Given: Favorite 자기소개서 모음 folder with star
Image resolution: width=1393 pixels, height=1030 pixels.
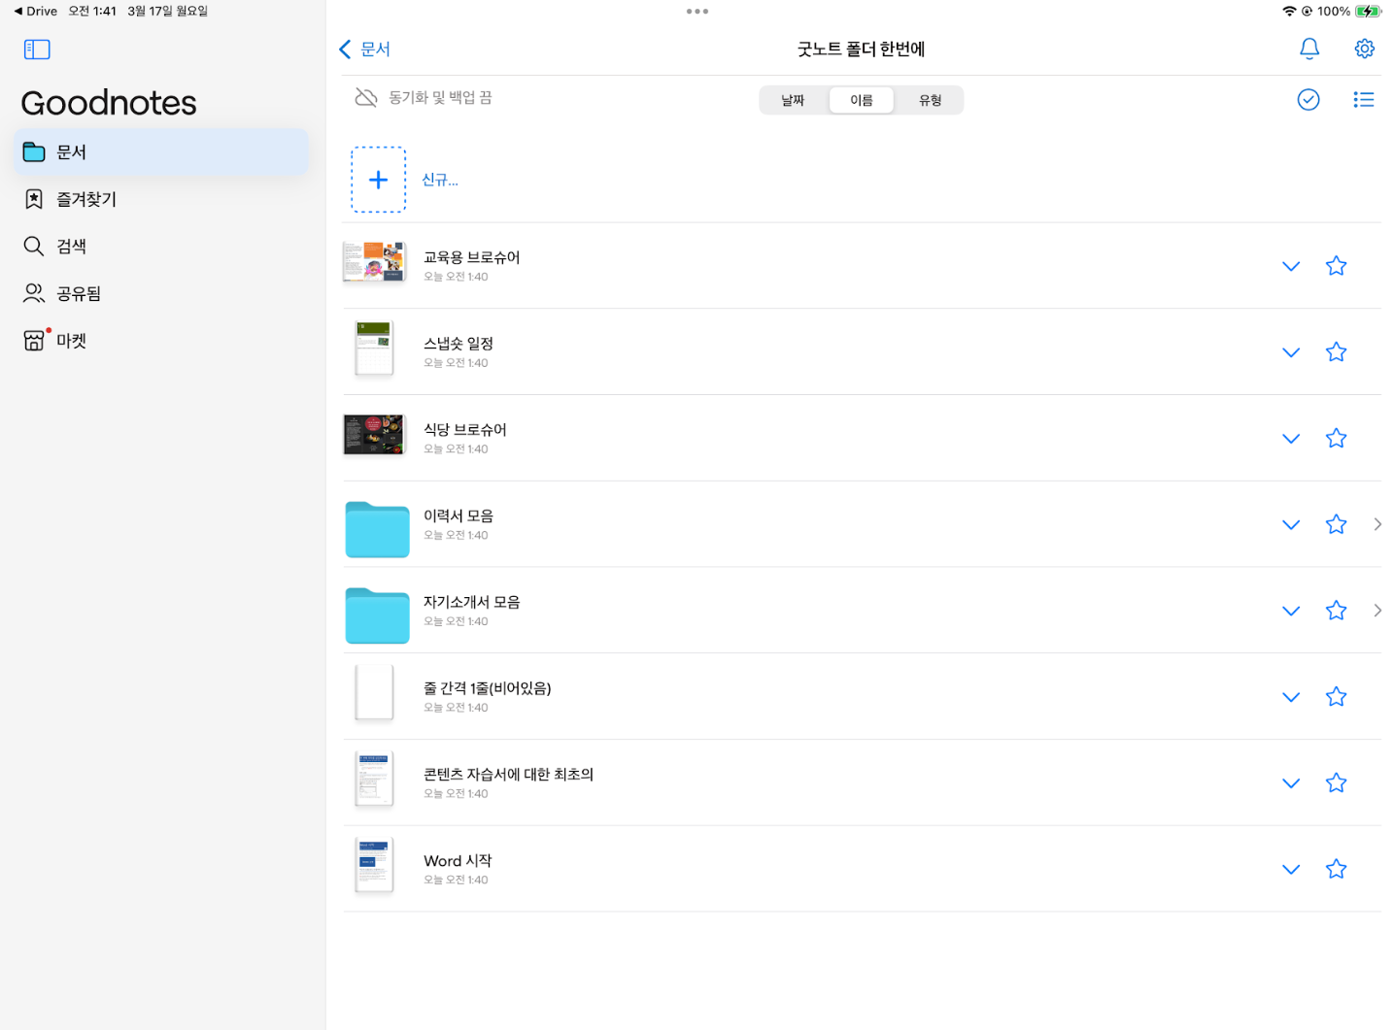Looking at the screenshot, I should (x=1336, y=611).
